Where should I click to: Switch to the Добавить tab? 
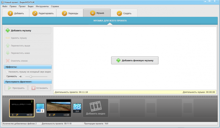(16, 13)
